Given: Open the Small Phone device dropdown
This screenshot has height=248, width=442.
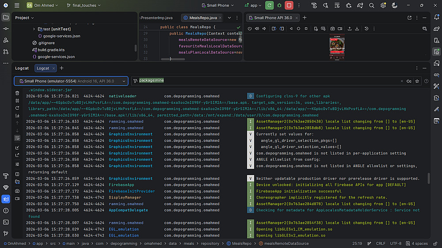Looking at the screenshot, I should point(219,5).
